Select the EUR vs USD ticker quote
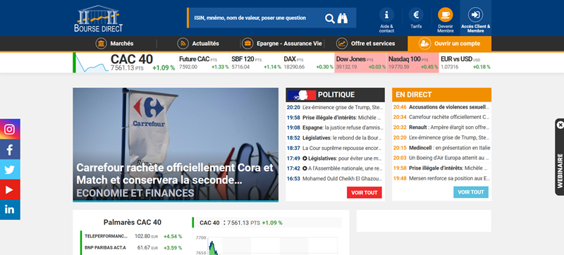 click(465, 63)
